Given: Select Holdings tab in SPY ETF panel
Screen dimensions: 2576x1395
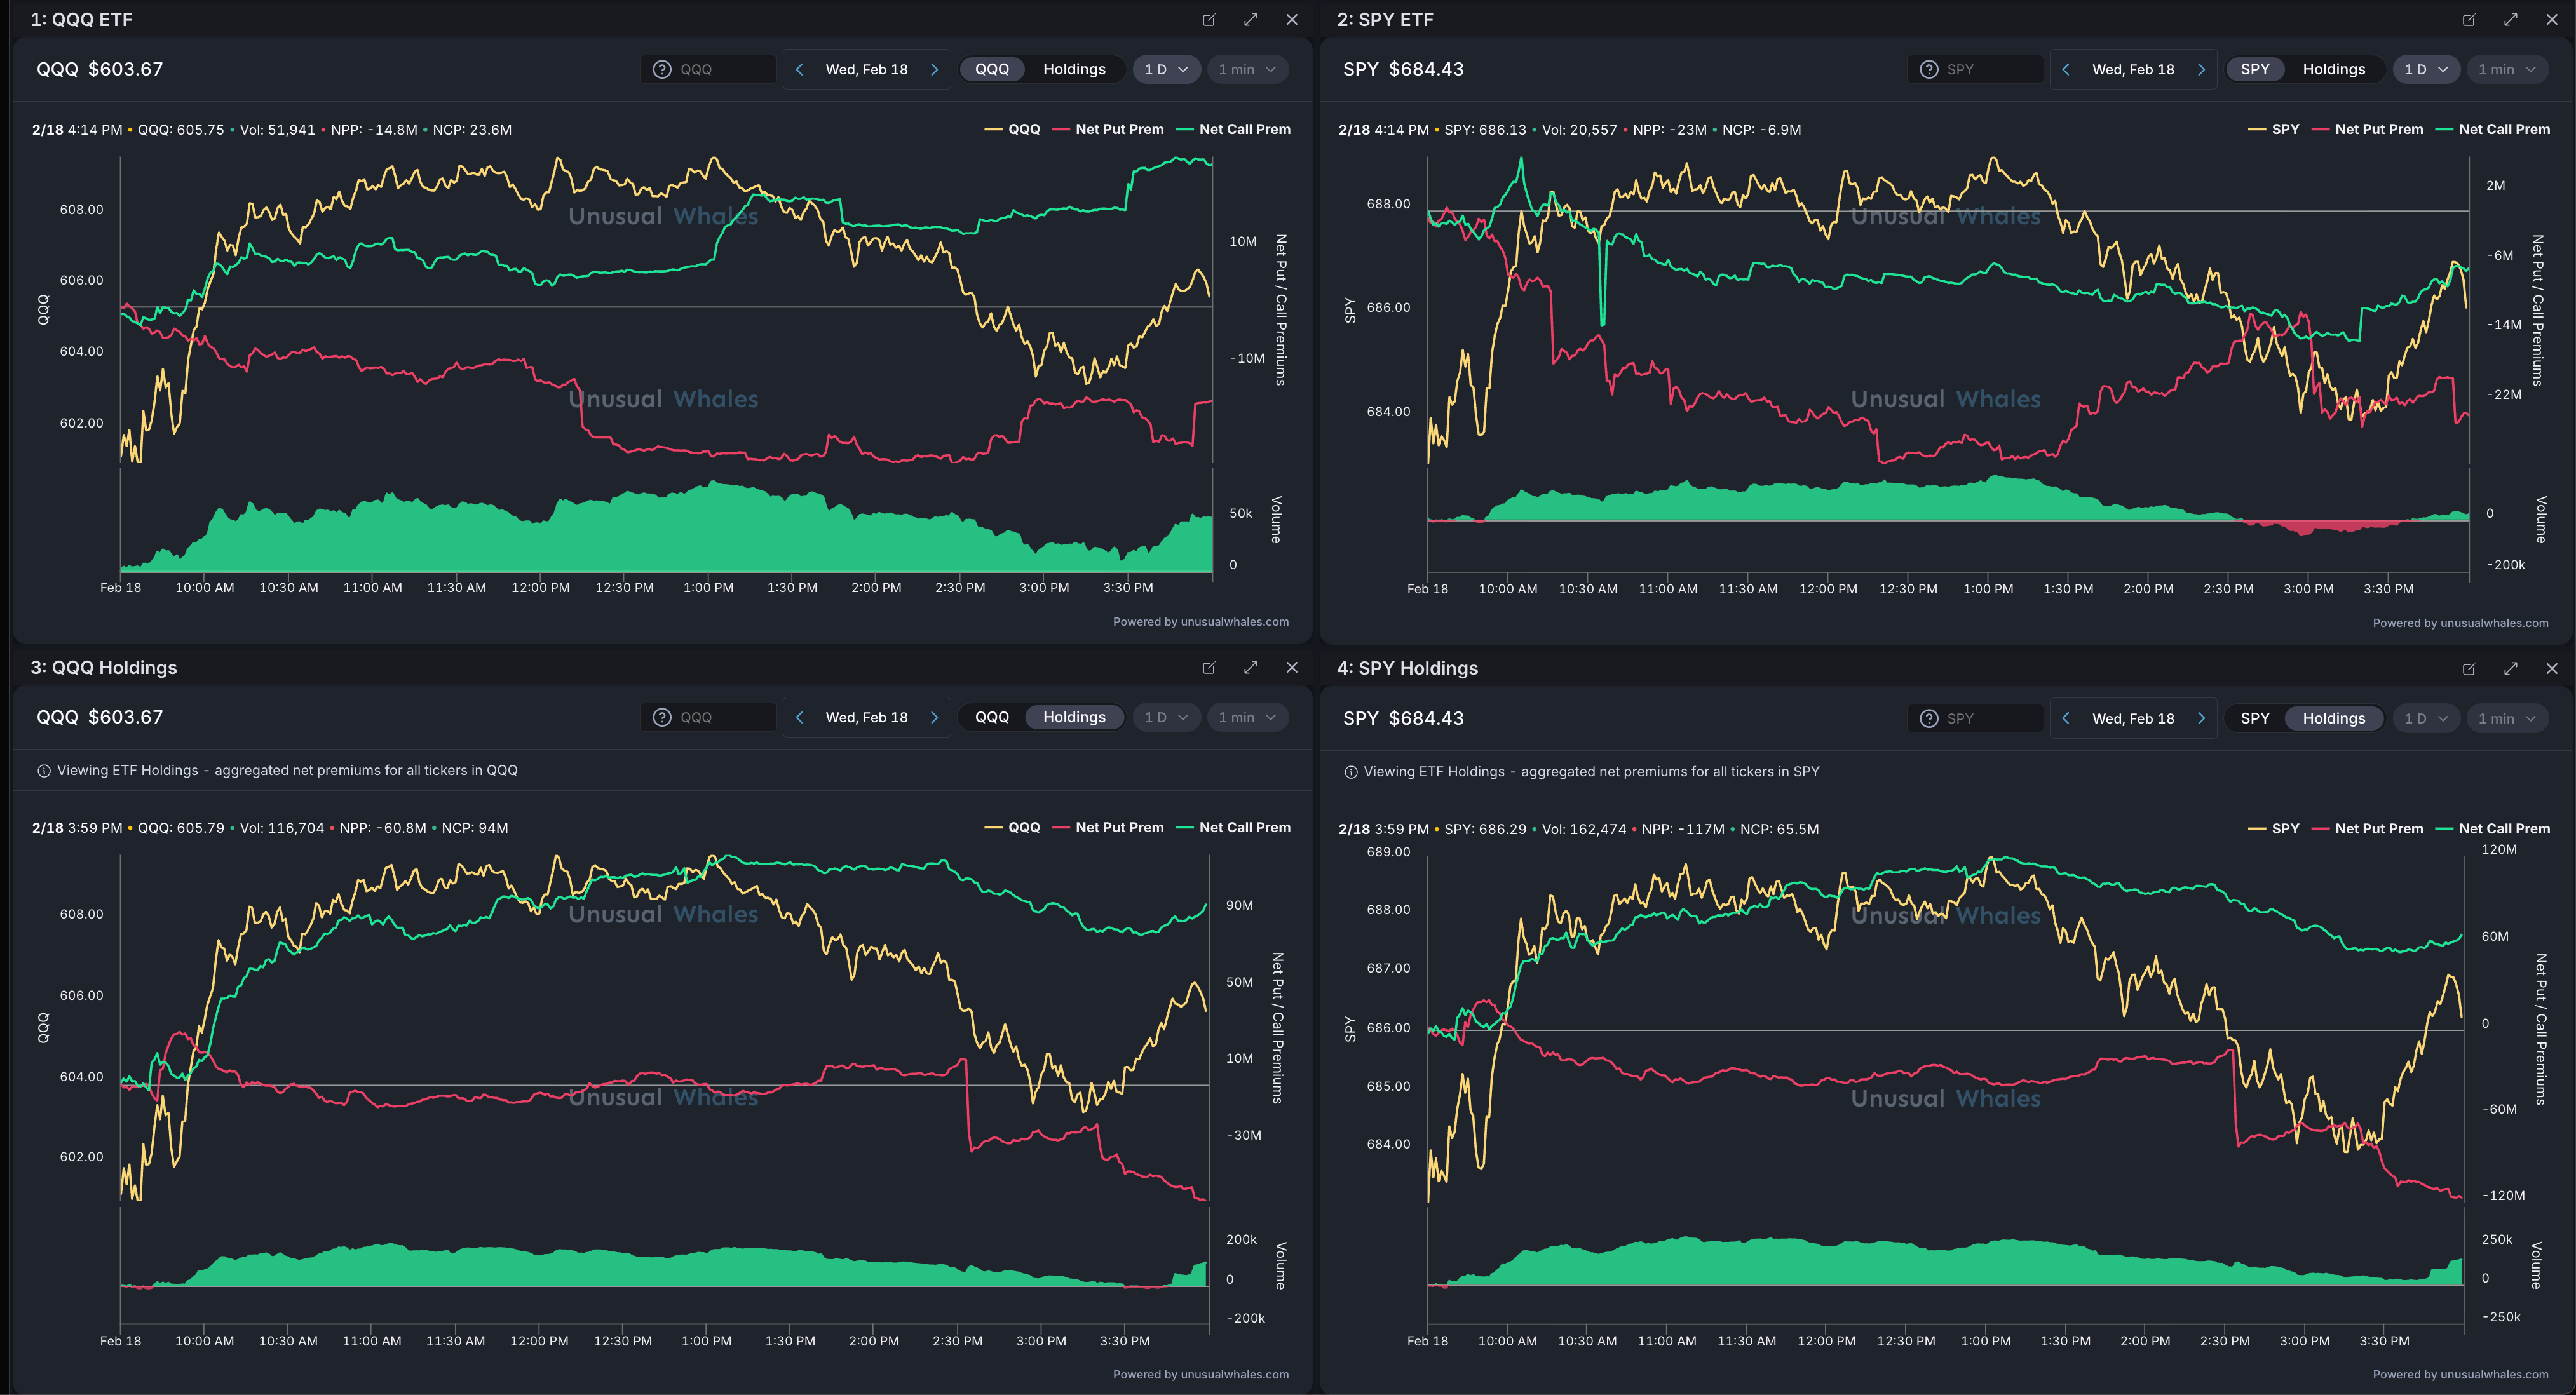Looking at the screenshot, I should (2333, 69).
